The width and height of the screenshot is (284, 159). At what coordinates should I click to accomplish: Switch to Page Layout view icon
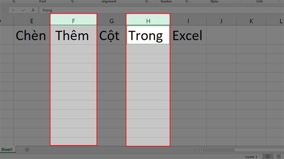[x=279, y=157]
